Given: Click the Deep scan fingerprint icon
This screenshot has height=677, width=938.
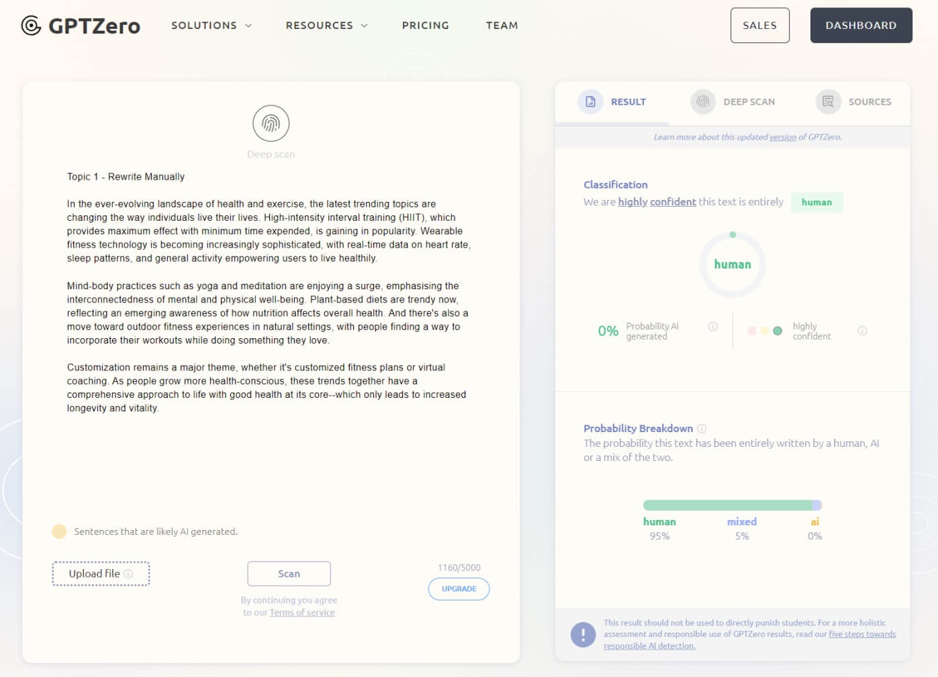Looking at the screenshot, I should (271, 123).
